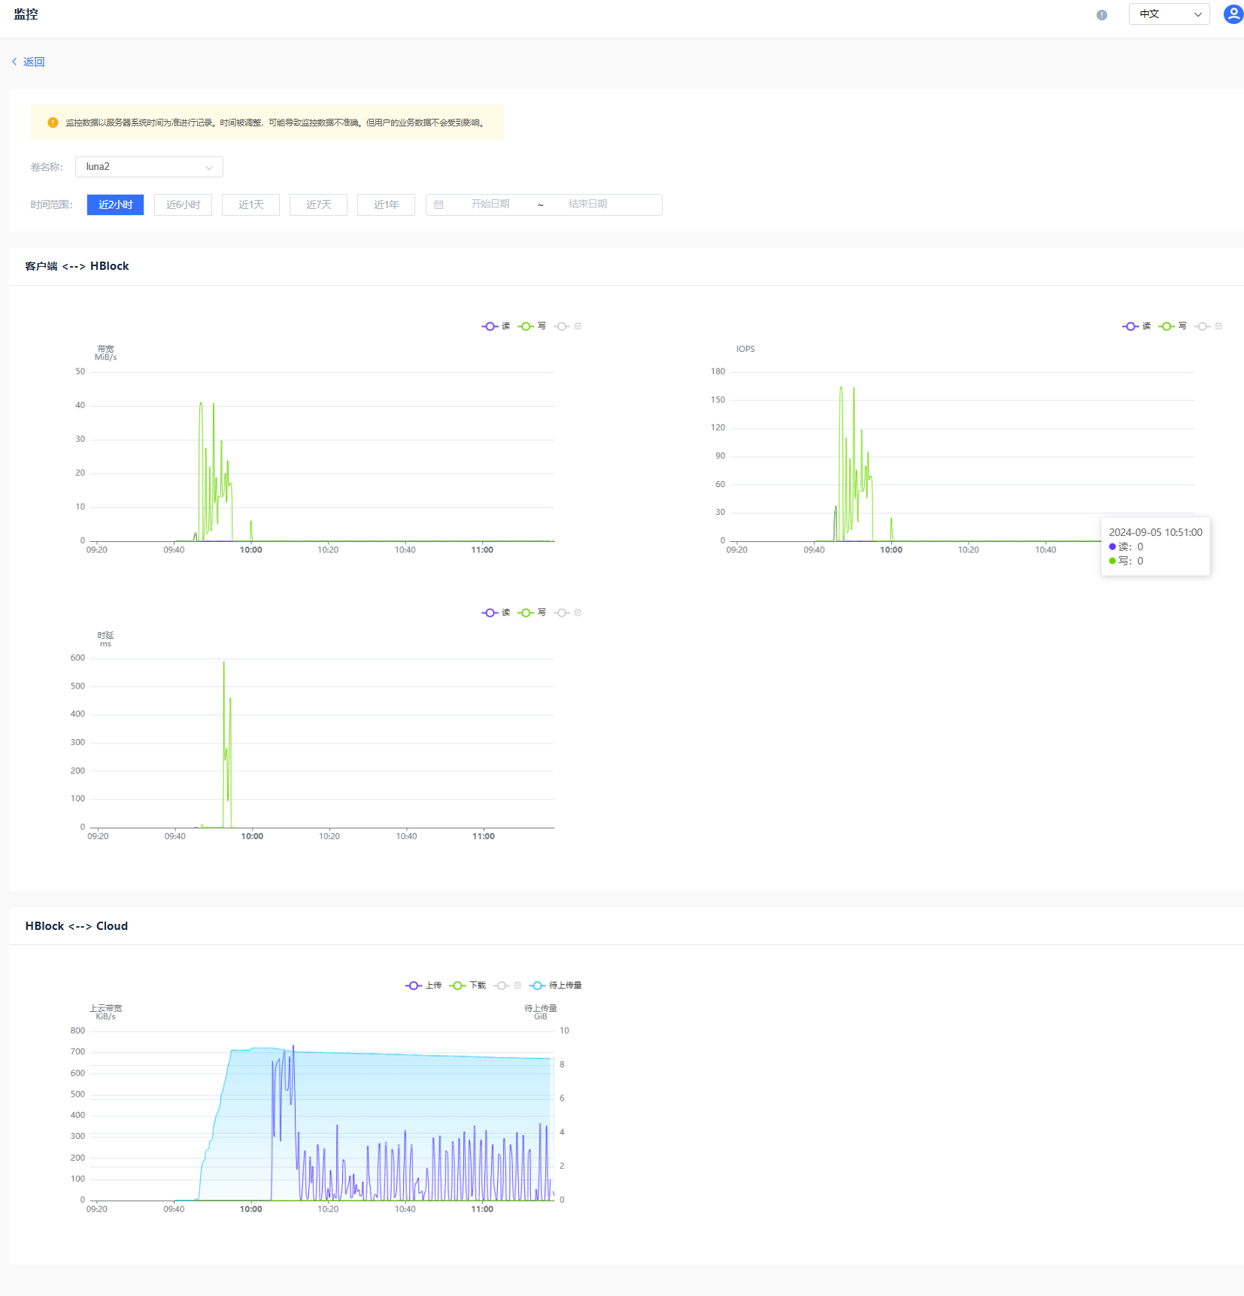This screenshot has height=1296, width=1244.
Task: Click the back chevron arrow icon
Action: click(14, 62)
